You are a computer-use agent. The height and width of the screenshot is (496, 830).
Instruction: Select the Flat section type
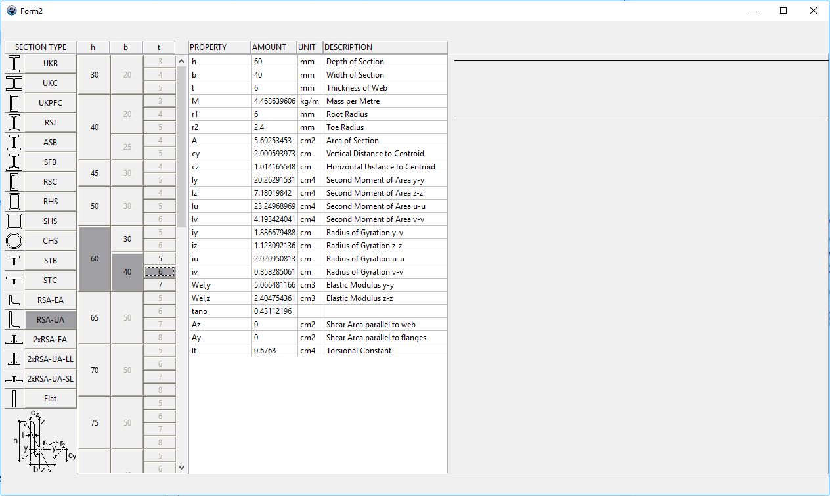(x=51, y=399)
